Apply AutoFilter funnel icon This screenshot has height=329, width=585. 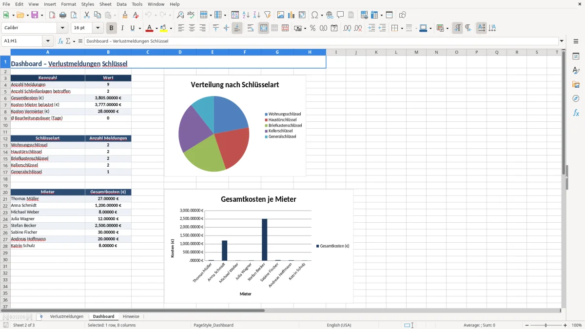click(x=268, y=15)
